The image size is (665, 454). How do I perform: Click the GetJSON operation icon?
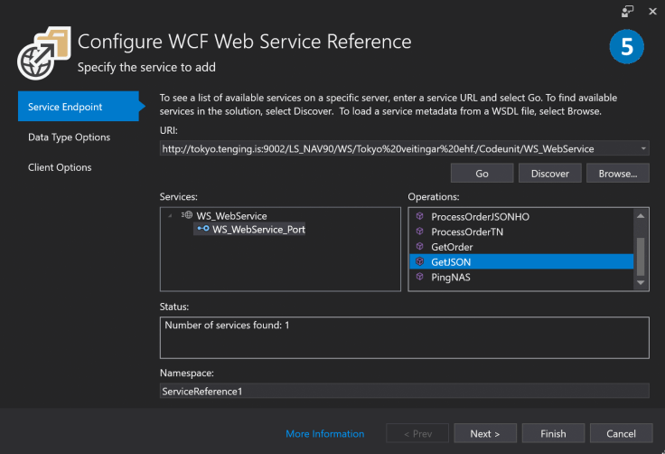coord(418,262)
